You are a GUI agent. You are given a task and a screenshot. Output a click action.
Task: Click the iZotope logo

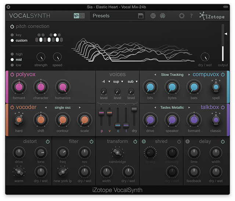pyautogui.click(x=213, y=16)
